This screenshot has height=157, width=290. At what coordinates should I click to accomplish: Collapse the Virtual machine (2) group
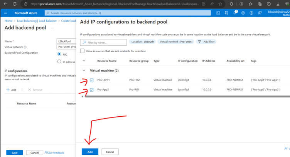84,71
